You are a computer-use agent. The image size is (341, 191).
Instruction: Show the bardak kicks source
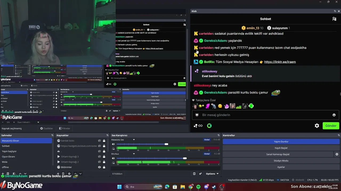[x=99, y=141]
